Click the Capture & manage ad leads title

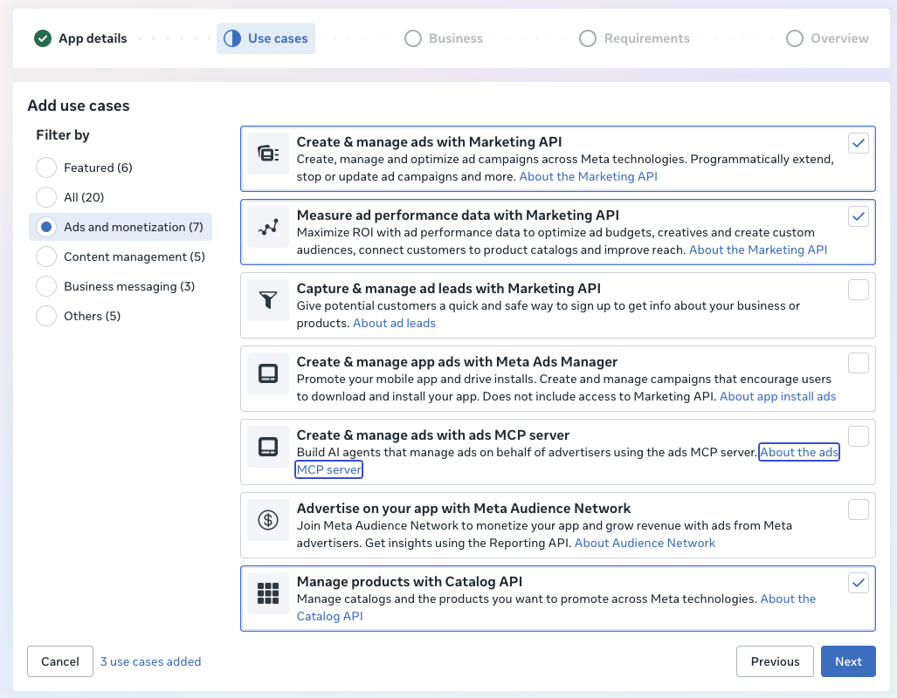(x=449, y=288)
